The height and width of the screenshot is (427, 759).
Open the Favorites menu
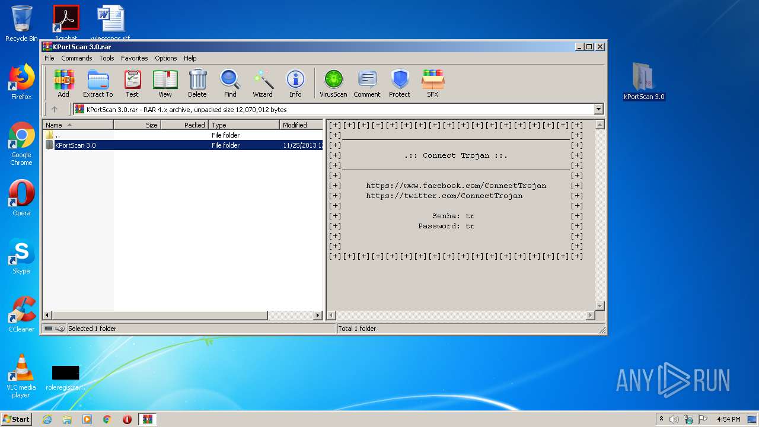pos(134,58)
